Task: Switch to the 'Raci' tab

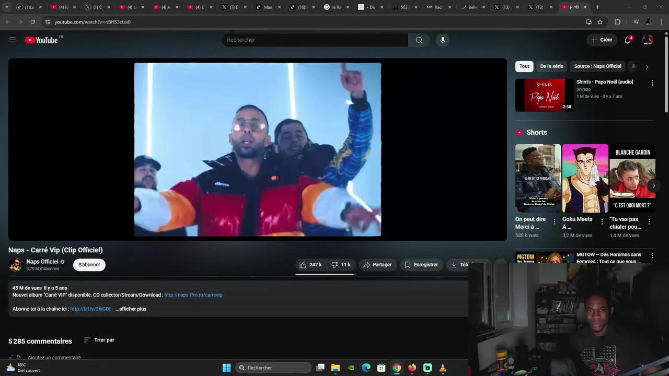Action: pyautogui.click(x=437, y=7)
